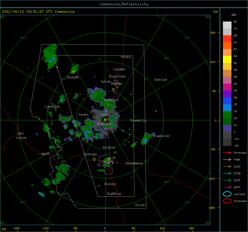This screenshot has width=248, height=232.
Task: Click the Airdrie city label
Action: click(109, 147)
